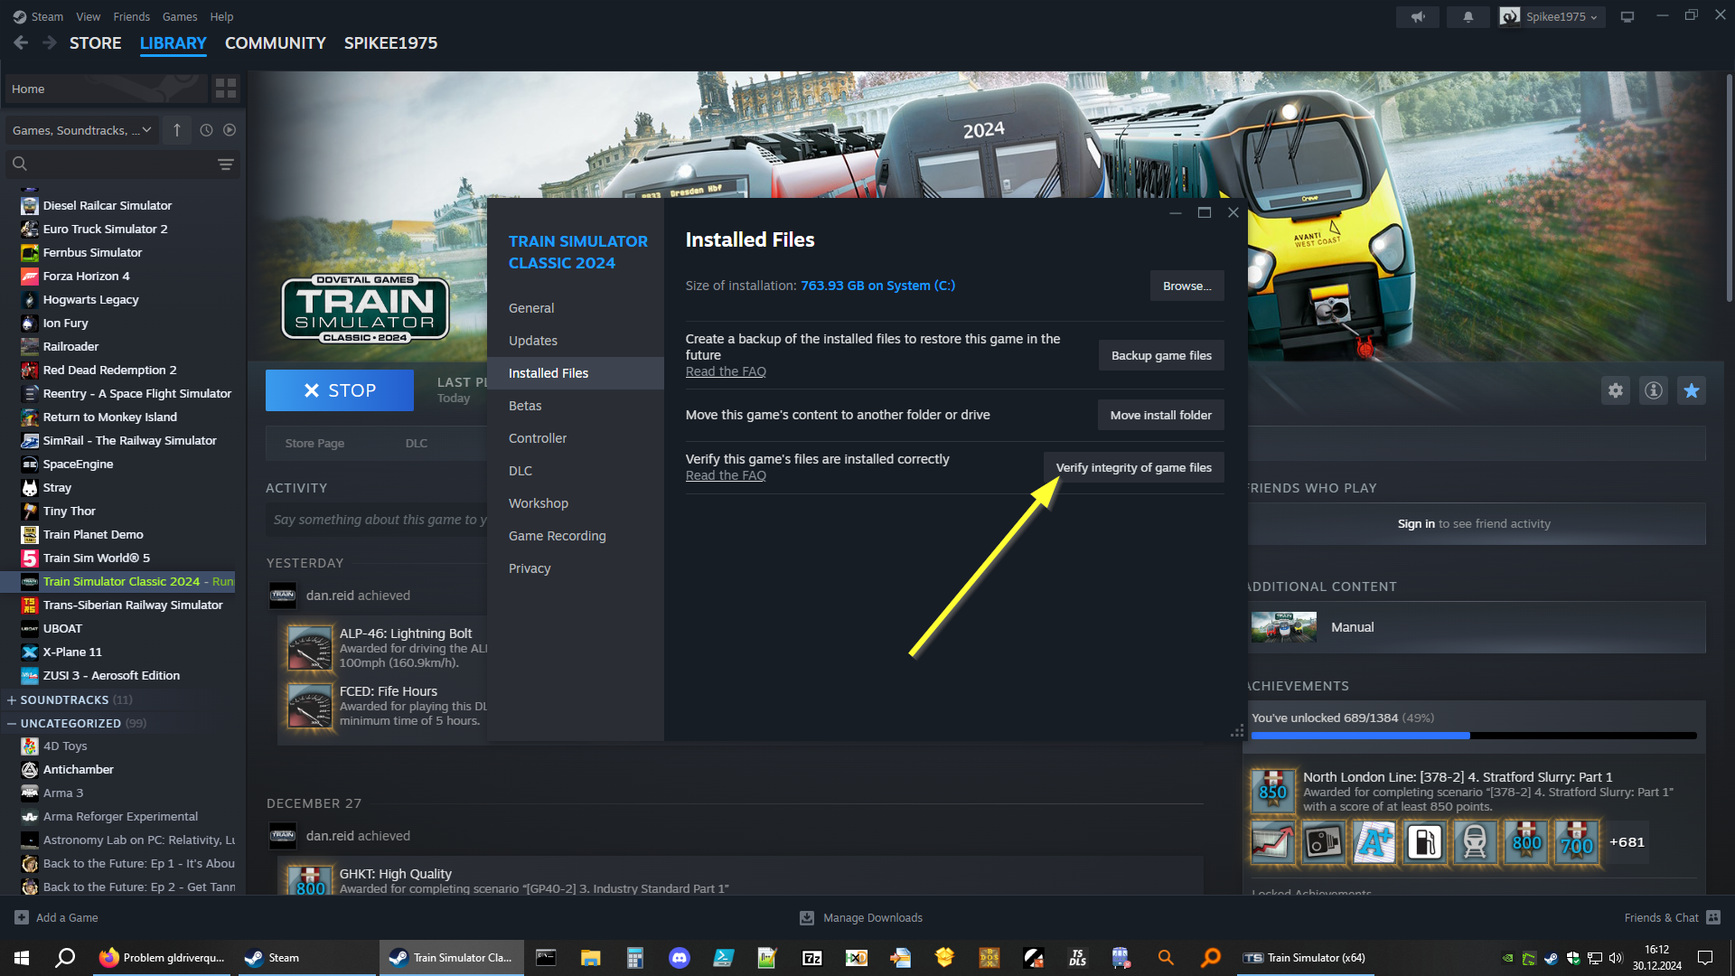This screenshot has height=976, width=1735.
Task: Open the notifications bell
Action: 1468,16
